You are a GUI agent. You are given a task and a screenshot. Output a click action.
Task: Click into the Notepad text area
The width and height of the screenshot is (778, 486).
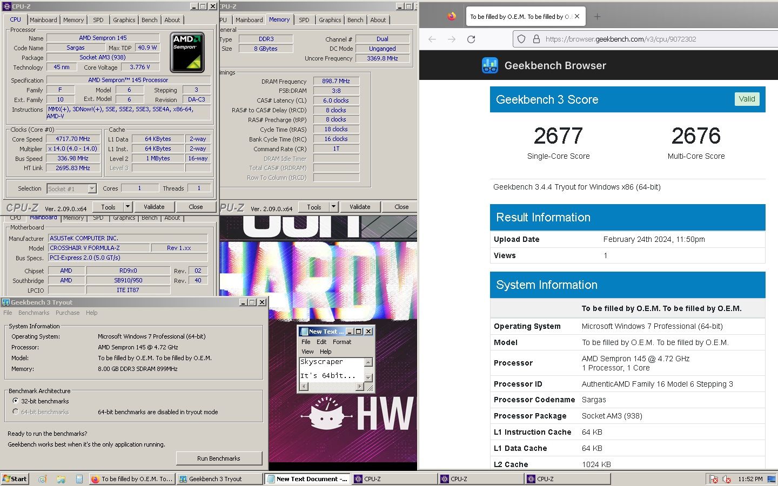point(331,369)
